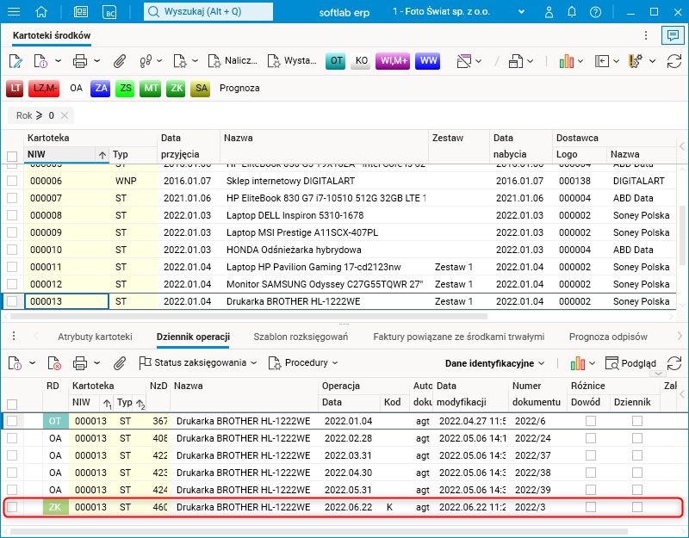This screenshot has width=689, height=538.
Task: Click the Prognoza button
Action: click(239, 88)
